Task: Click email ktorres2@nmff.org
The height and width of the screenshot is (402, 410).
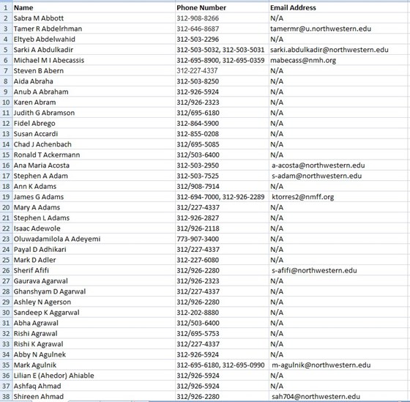Action: [303, 197]
